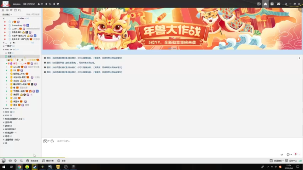Screen dimensions: 303x170
Task: Select user Frovandeuny in the list
Action: point(17,25)
